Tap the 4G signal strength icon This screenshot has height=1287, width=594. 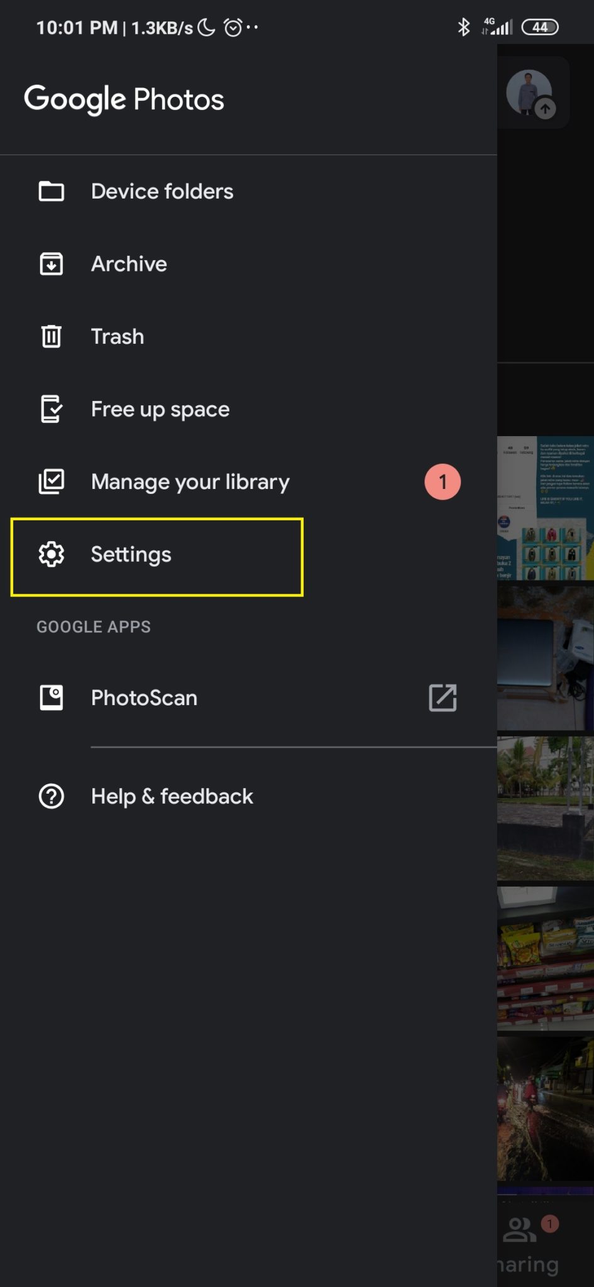(497, 26)
